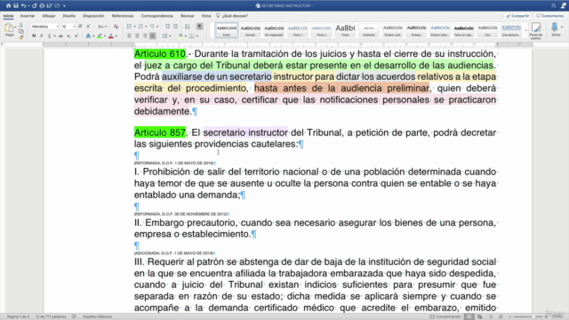Screen dimensions: 569x320
Task: Print the document using the printer icon
Action: 42,6
